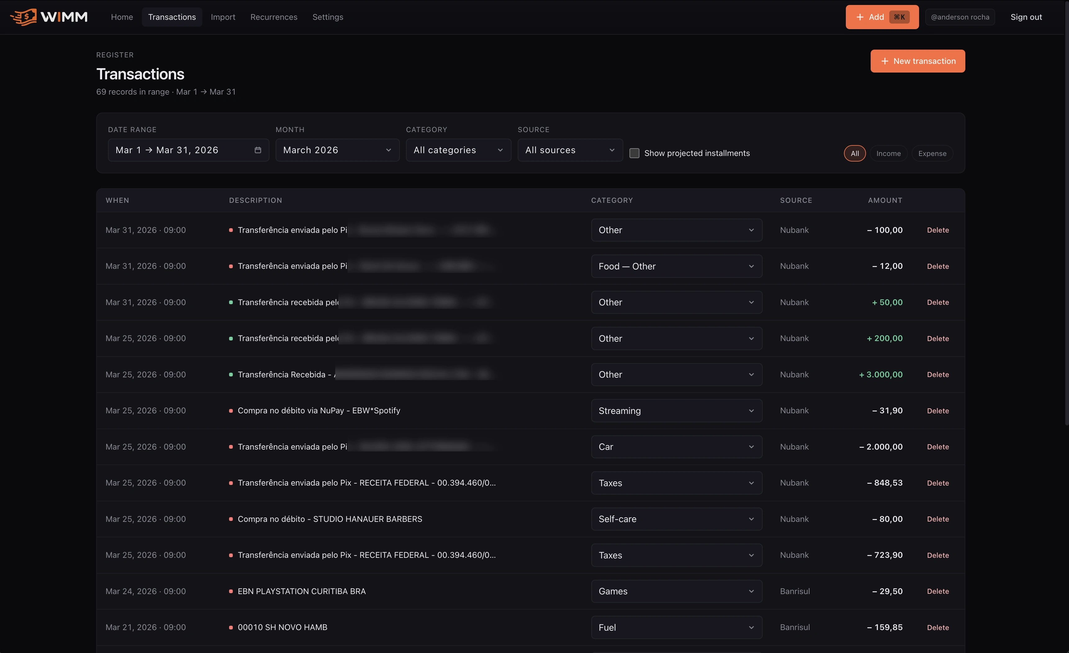Open the date range calendar icon
Viewport: 1069px width, 653px height.
(258, 150)
